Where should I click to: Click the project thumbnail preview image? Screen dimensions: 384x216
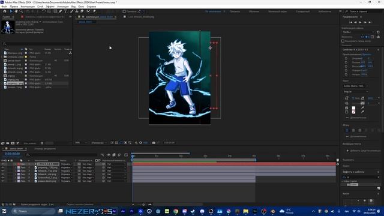(x=8, y=27)
